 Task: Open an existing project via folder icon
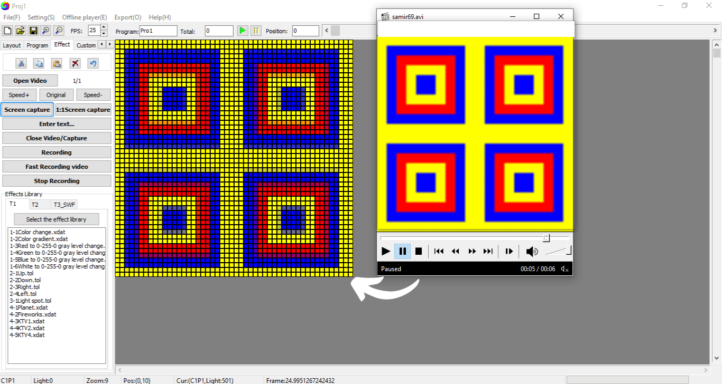click(x=20, y=30)
